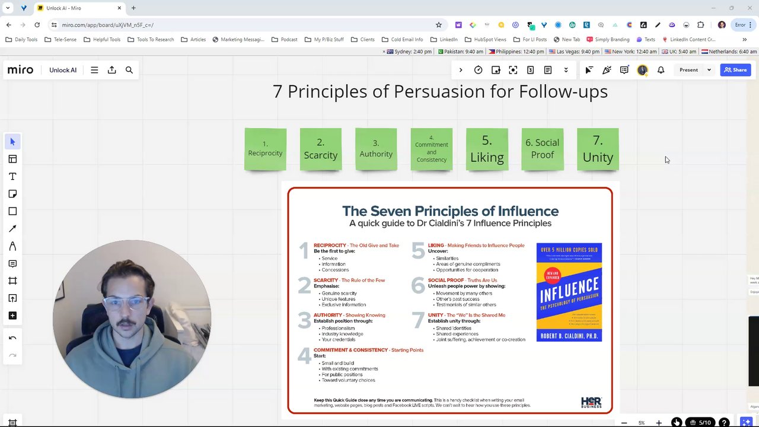Open the Voting tool

pos(496,70)
